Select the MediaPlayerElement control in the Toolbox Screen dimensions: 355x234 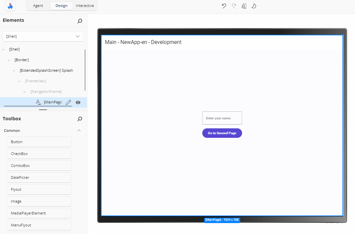pyautogui.click(x=39, y=213)
